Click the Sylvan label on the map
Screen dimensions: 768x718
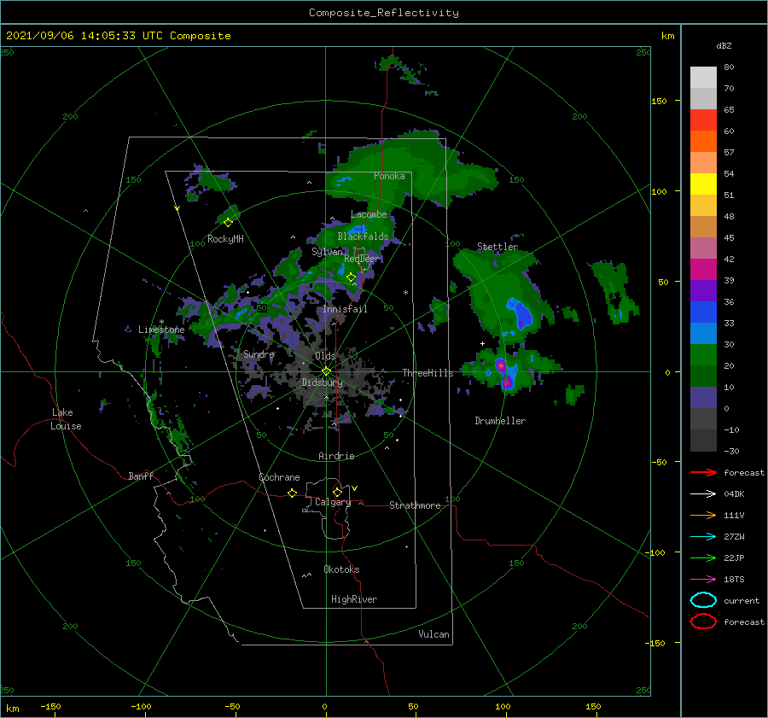327,251
